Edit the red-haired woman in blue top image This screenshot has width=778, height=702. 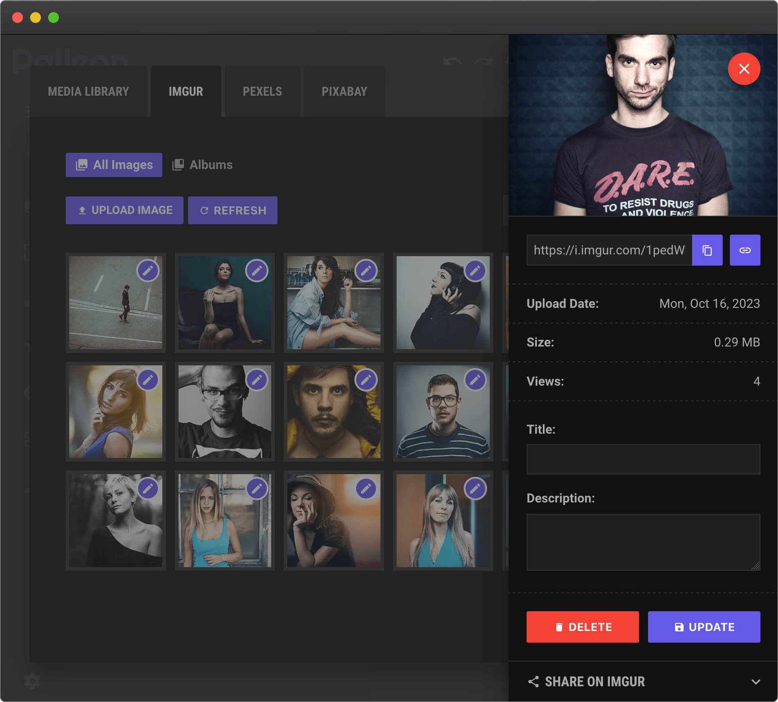(148, 380)
